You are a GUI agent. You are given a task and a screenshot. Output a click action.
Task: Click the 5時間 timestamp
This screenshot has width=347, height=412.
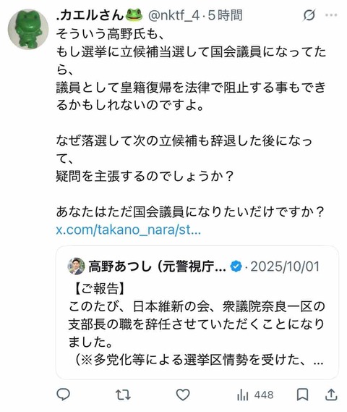(x=225, y=15)
